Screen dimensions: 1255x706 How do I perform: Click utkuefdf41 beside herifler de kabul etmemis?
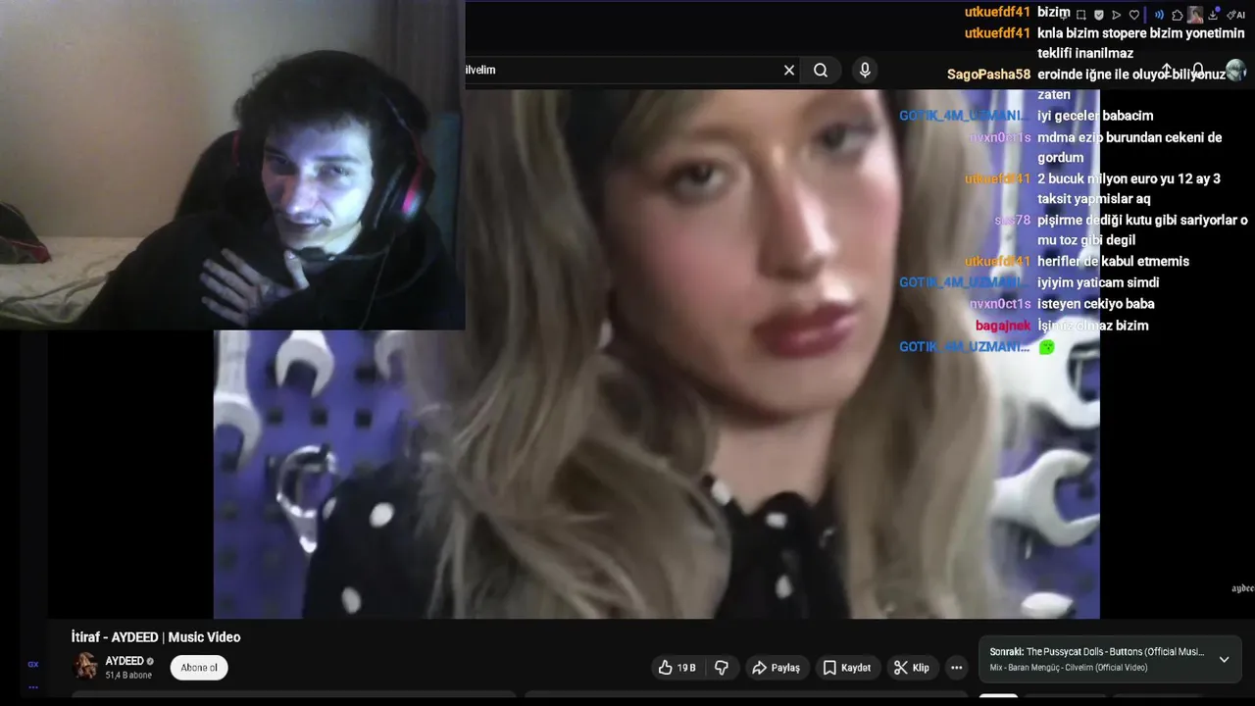(x=998, y=261)
